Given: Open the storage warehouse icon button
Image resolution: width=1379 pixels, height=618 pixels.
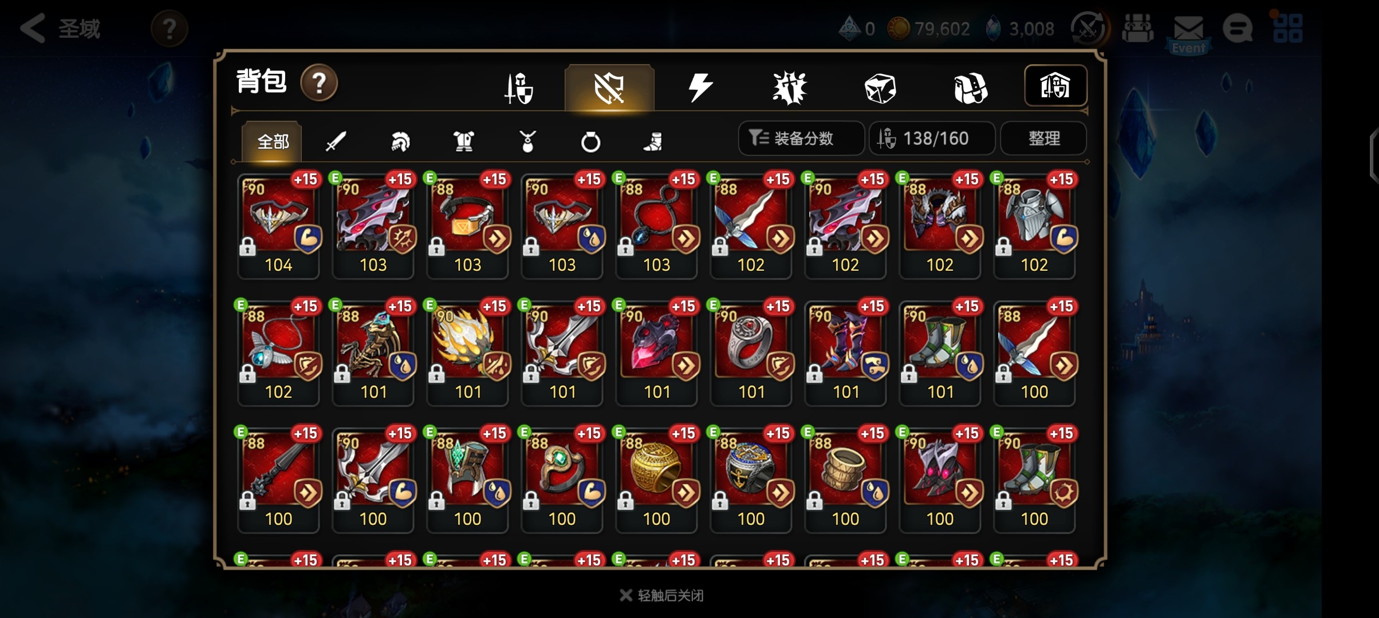Looking at the screenshot, I should tap(1055, 86).
